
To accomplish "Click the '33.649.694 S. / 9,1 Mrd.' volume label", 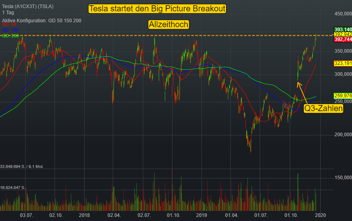I will coord(22,167).
